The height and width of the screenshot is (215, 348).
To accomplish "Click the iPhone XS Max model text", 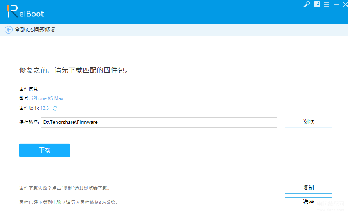I will (x=47, y=98).
